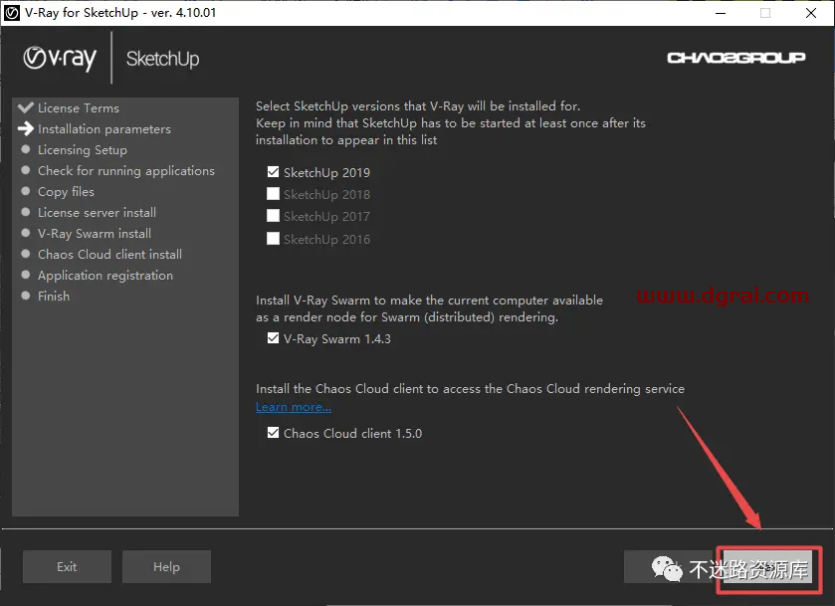Tick the SketchUp 2018 checkbox
Image resolution: width=835 pixels, height=606 pixels.
pos(273,194)
